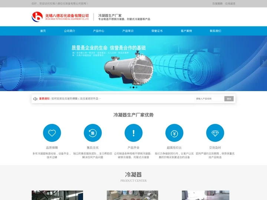Open the 荣誉证书 menu item
The width and height of the screenshot is (267, 200).
tap(157, 31)
